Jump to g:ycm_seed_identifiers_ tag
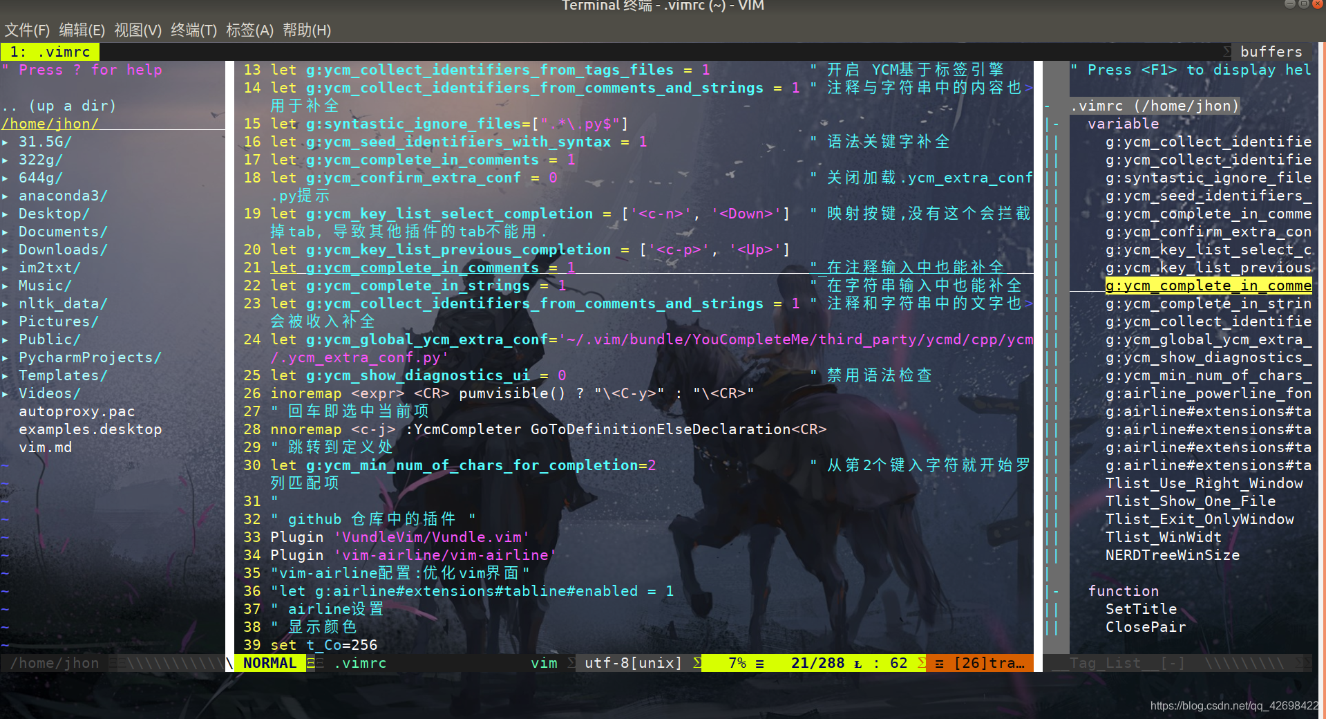The width and height of the screenshot is (1326, 719). click(x=1209, y=196)
